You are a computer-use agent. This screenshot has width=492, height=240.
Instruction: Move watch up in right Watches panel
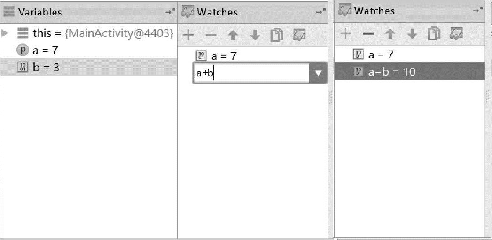[390, 33]
